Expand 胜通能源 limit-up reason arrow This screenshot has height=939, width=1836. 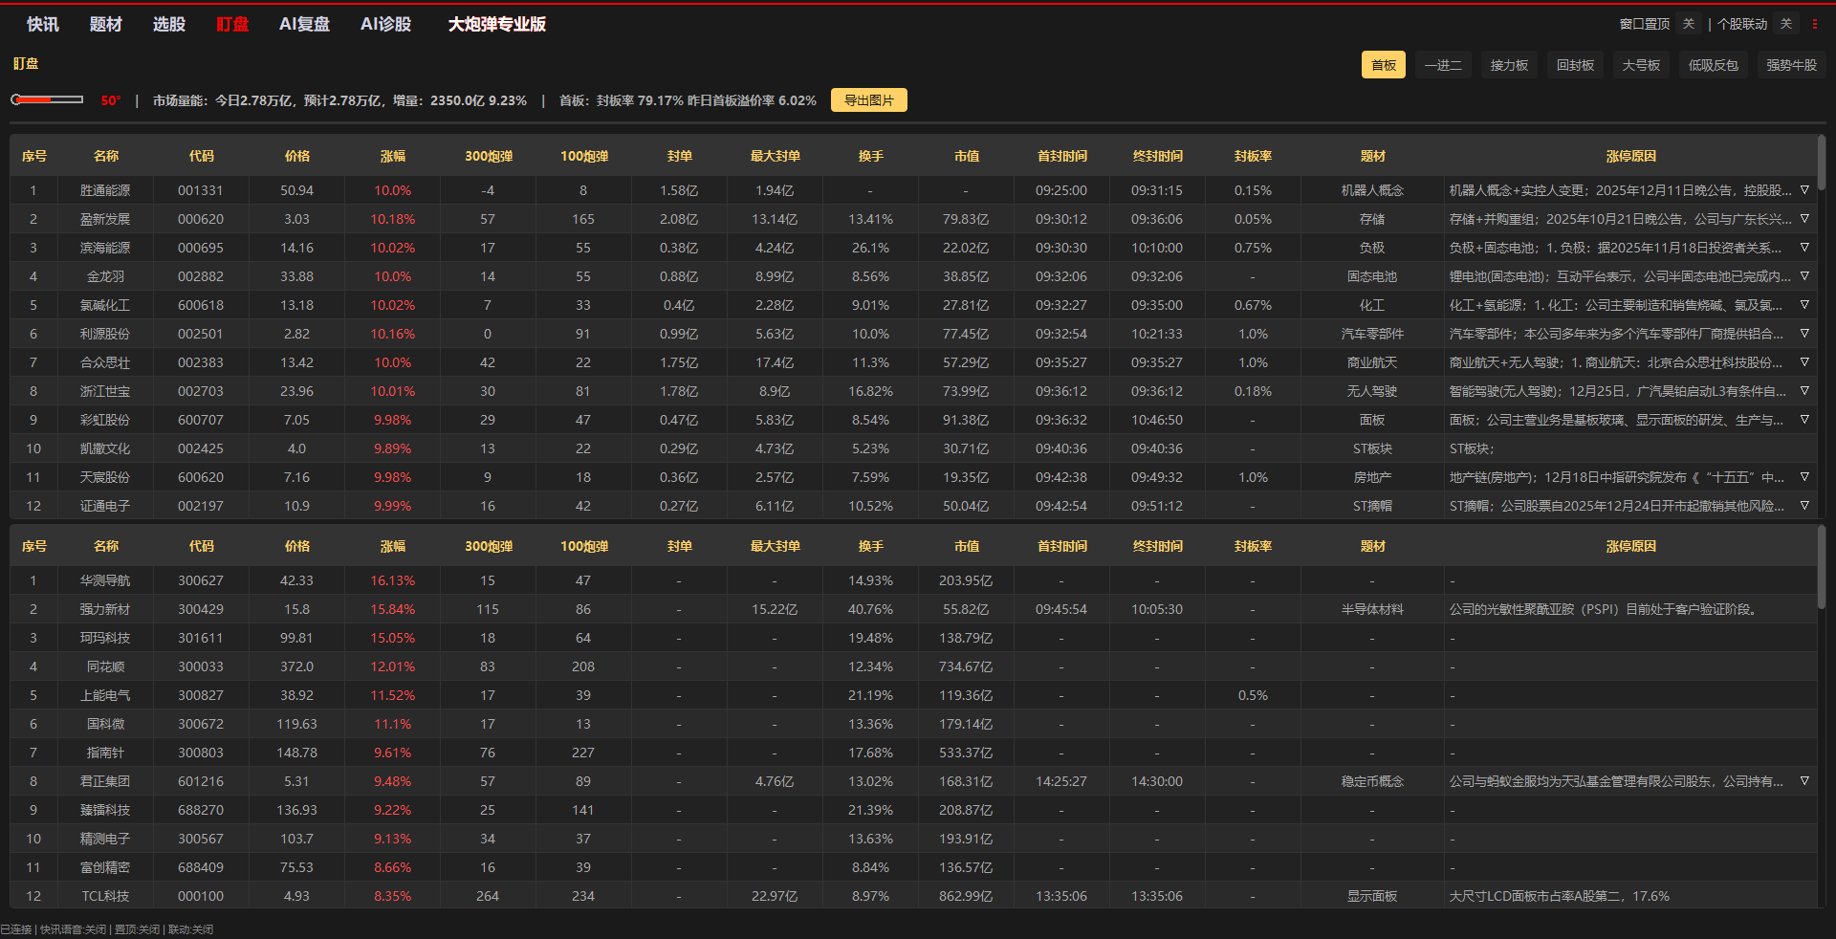point(1804,190)
